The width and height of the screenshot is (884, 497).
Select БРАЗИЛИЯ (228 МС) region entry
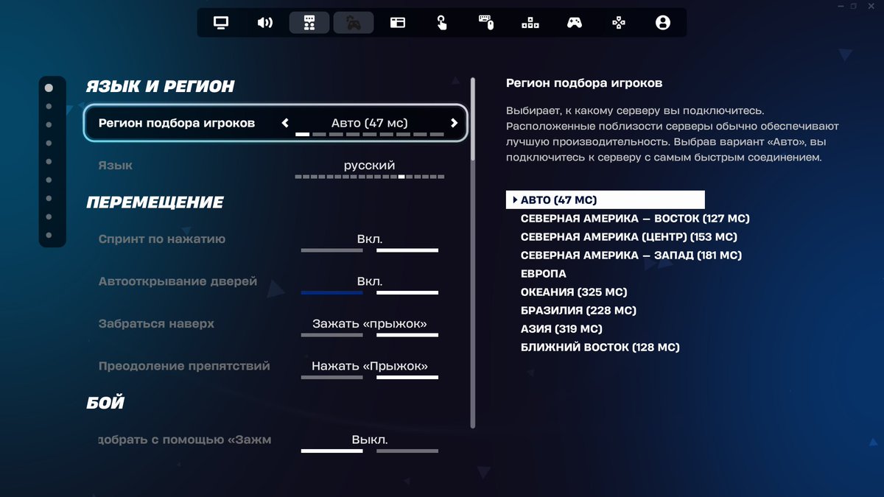578,311
